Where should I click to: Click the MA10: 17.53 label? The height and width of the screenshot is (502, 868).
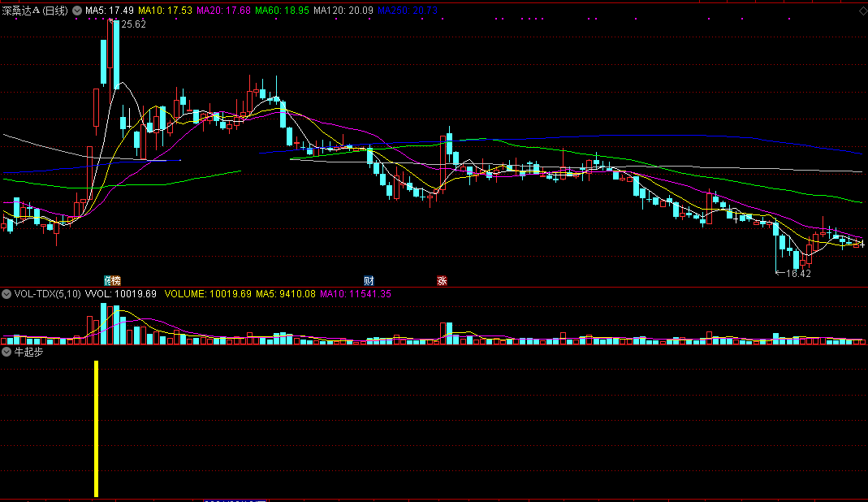[x=165, y=11]
